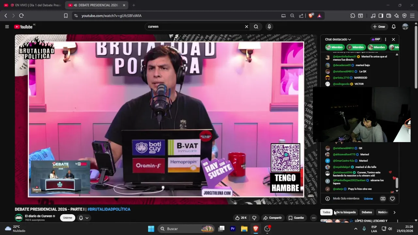The height and width of the screenshot is (235, 418).
Task: Toggle the browser sidebar panel
Action: tap(381, 16)
